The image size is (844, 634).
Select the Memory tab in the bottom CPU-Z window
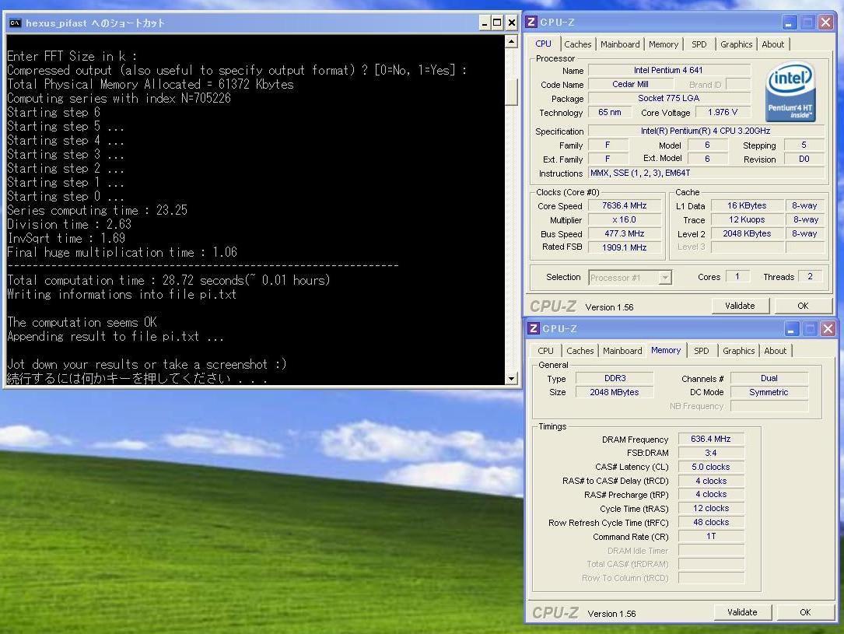tap(666, 350)
